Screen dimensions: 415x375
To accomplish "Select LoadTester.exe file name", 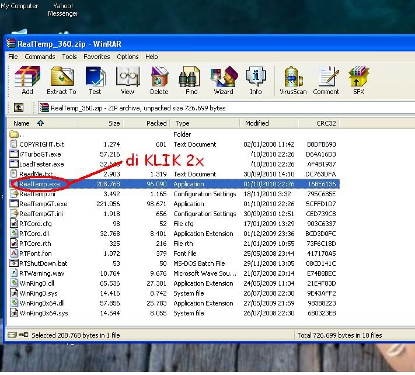I will [x=41, y=164].
